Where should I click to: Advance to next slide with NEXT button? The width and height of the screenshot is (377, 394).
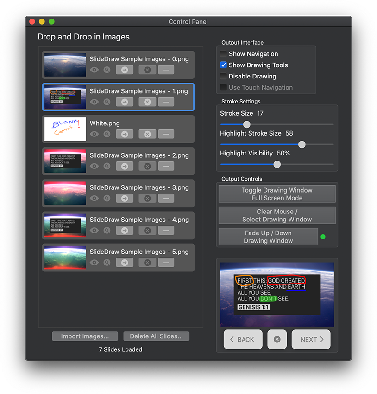[x=311, y=340]
